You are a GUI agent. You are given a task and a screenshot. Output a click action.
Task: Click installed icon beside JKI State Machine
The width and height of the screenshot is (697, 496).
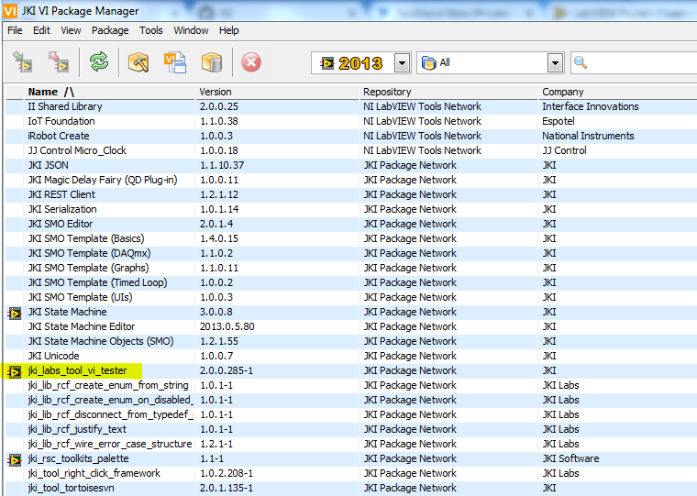tap(15, 314)
